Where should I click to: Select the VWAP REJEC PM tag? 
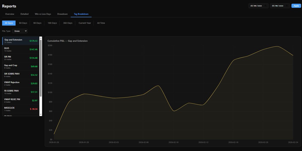(x=21, y=101)
